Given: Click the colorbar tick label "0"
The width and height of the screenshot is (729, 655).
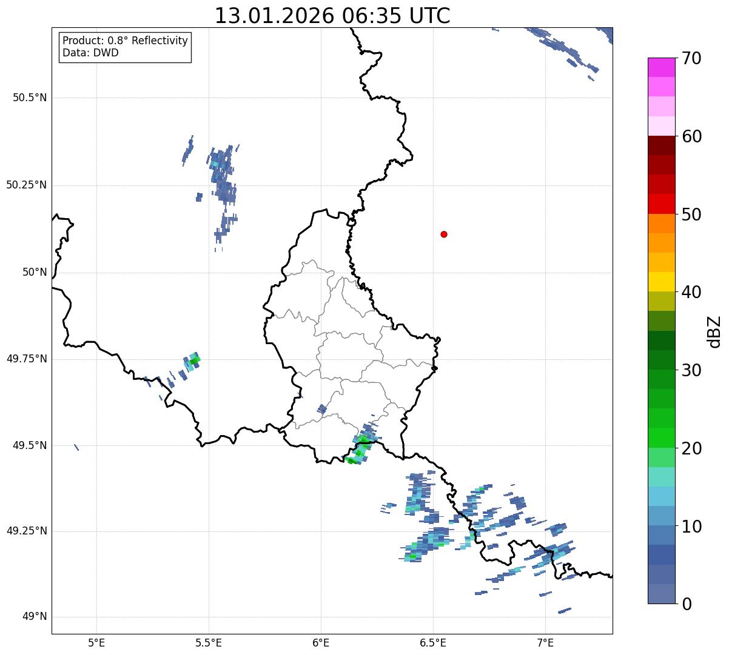Looking at the screenshot, I should [687, 604].
